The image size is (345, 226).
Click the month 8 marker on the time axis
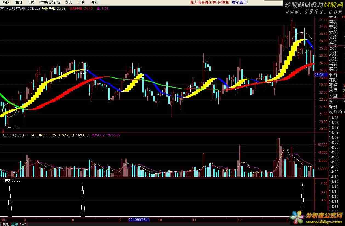tap(73, 220)
